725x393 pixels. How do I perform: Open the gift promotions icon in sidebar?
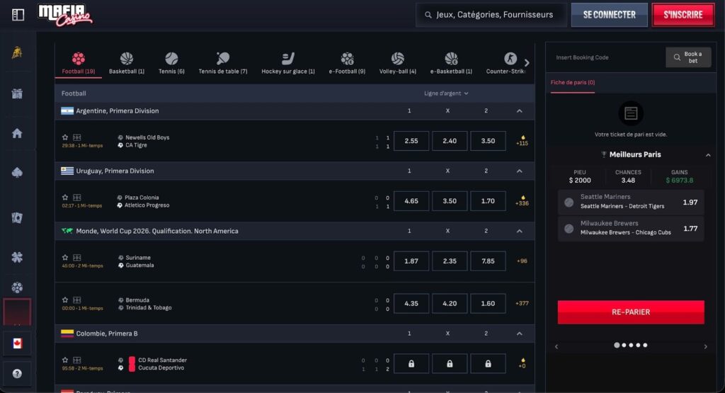point(17,93)
